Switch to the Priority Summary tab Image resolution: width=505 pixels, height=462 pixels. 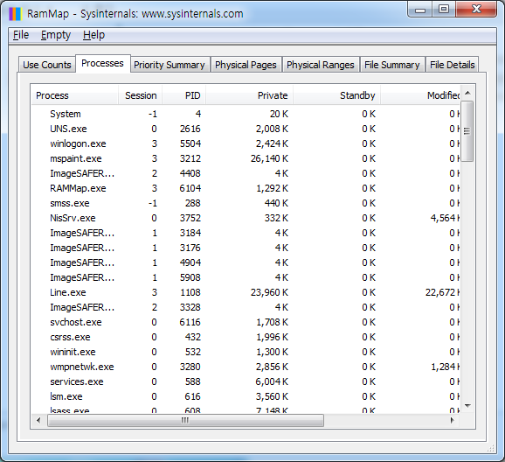click(169, 65)
